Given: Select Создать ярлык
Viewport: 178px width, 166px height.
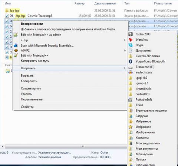Looking at the screenshot, I should (31, 88).
